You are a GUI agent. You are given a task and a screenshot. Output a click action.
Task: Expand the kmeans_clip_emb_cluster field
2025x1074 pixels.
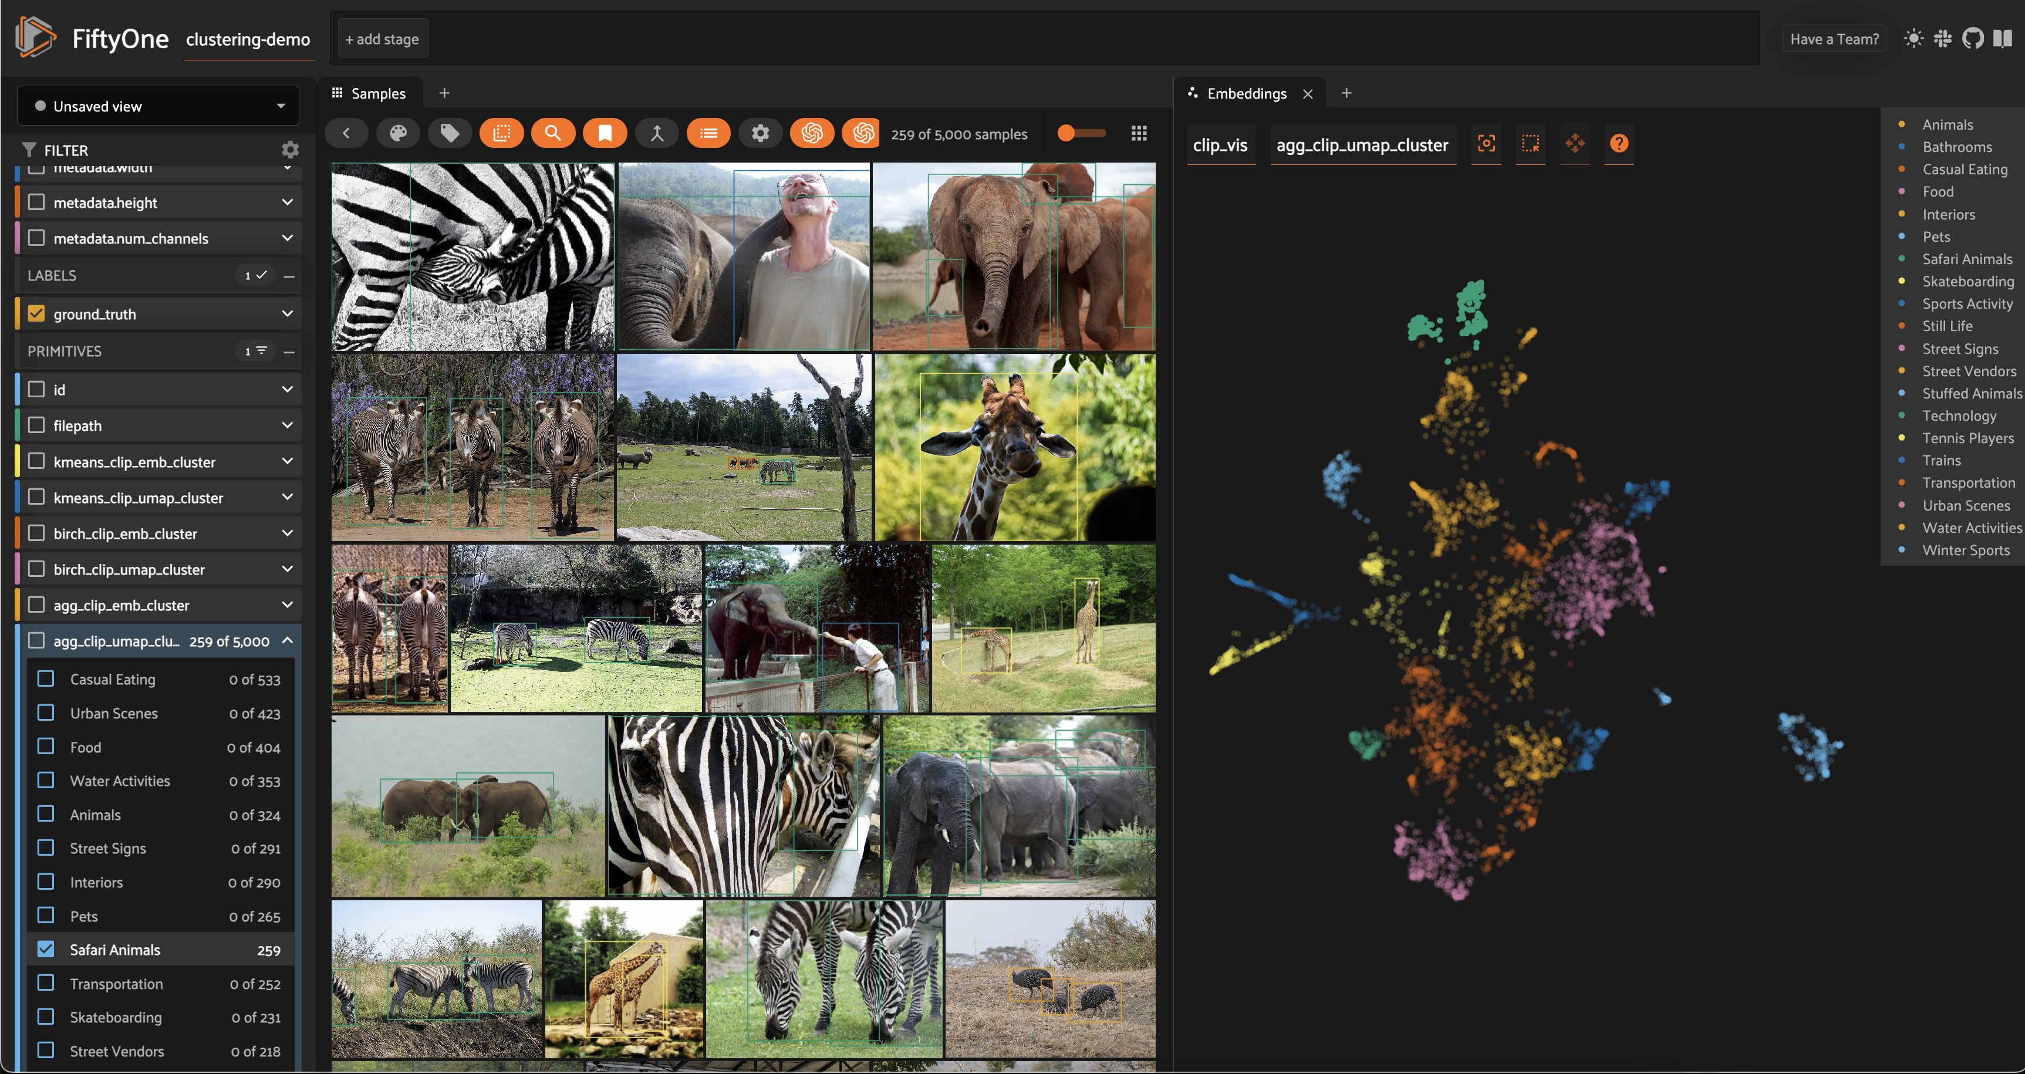(287, 461)
